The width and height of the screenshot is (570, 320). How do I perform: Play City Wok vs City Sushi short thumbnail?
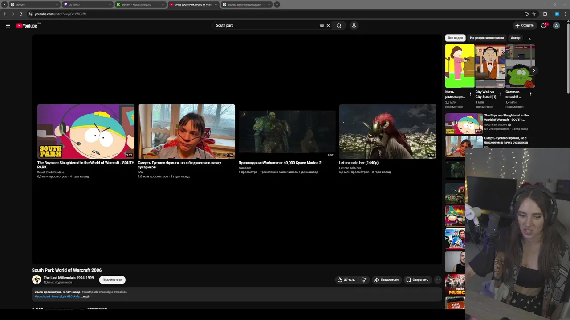(490, 66)
